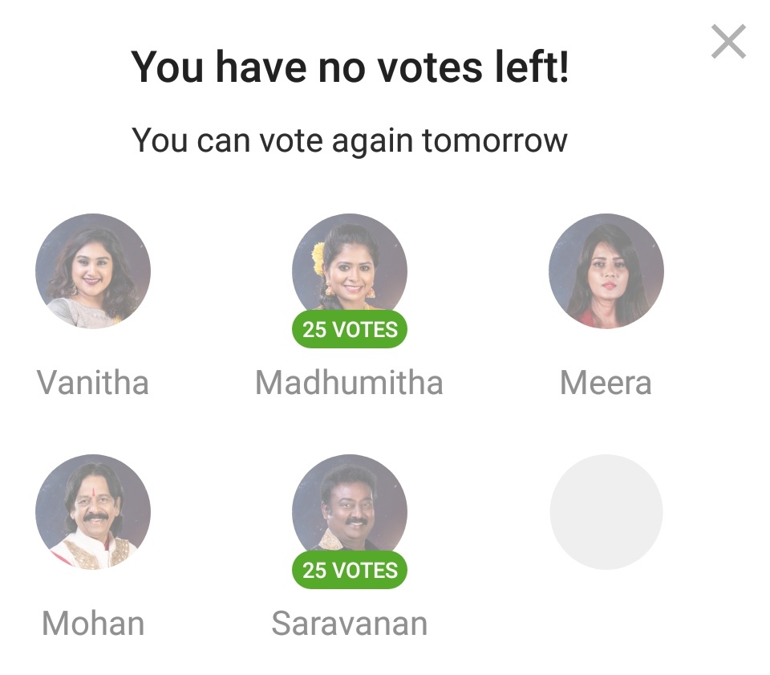Click the "You have no votes left!" heading
The height and width of the screenshot is (675, 770).
pos(350,67)
